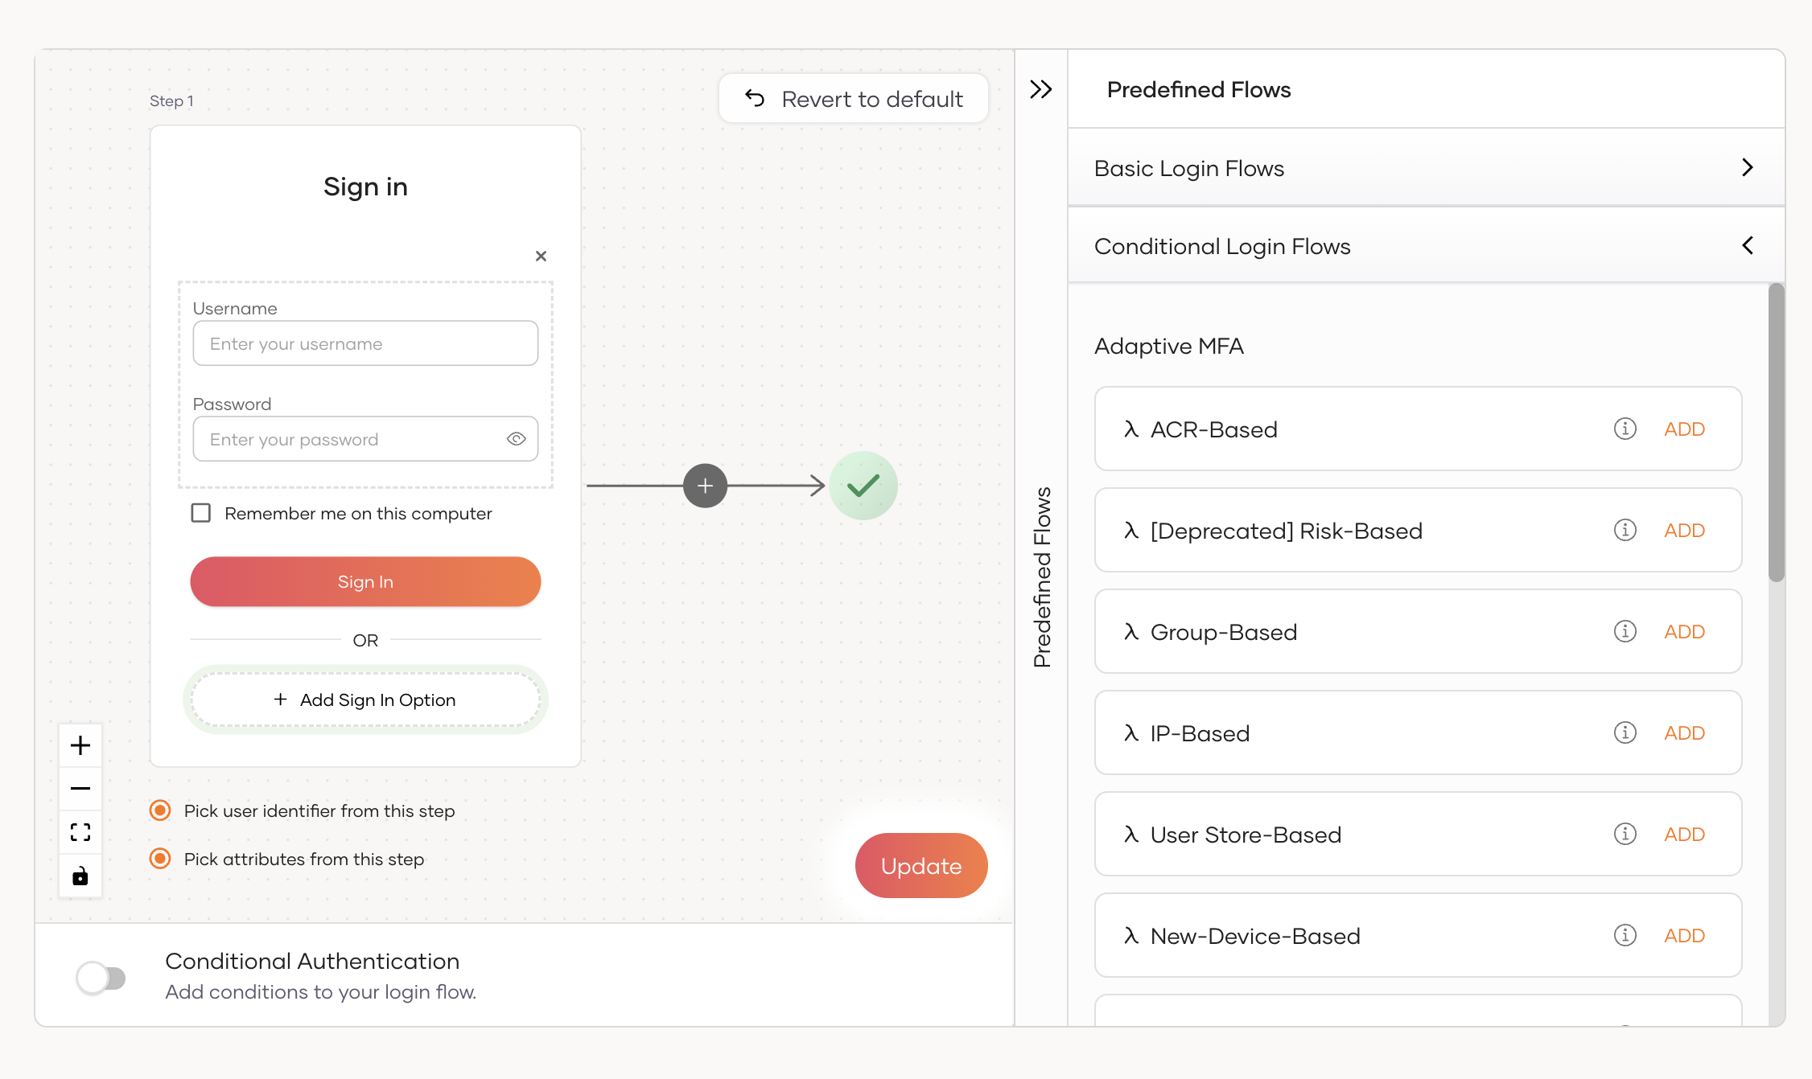Click the lambda icon beside New-Device-Based

coord(1131,936)
